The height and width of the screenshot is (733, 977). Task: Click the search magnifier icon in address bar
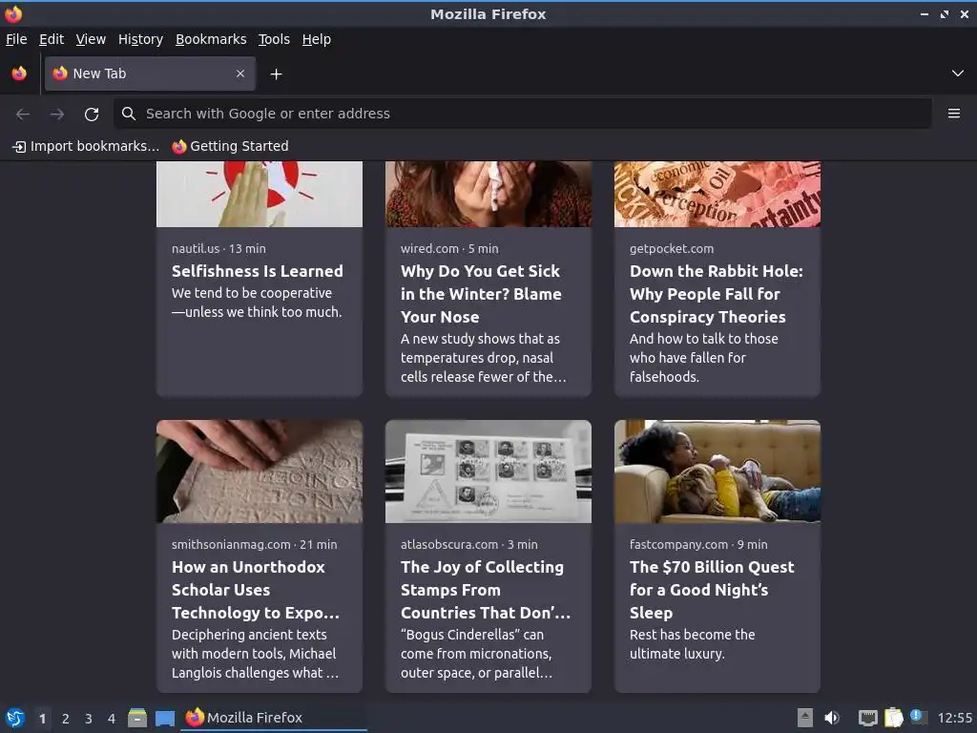point(129,114)
